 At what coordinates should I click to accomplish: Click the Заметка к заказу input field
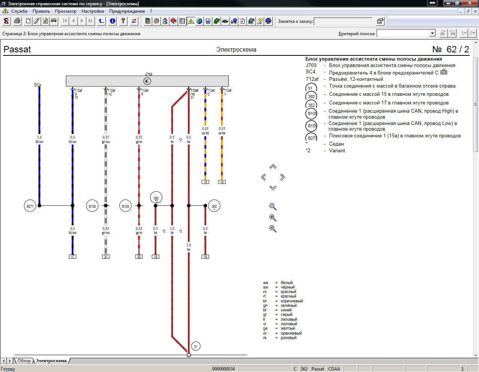tap(343, 21)
